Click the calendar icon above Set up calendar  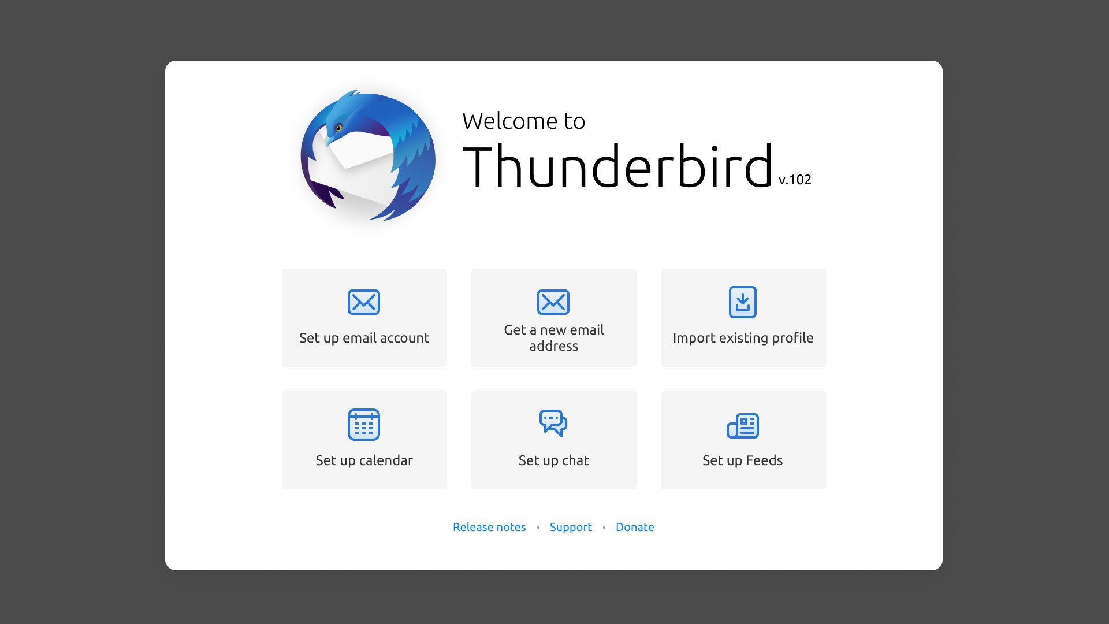pos(364,425)
